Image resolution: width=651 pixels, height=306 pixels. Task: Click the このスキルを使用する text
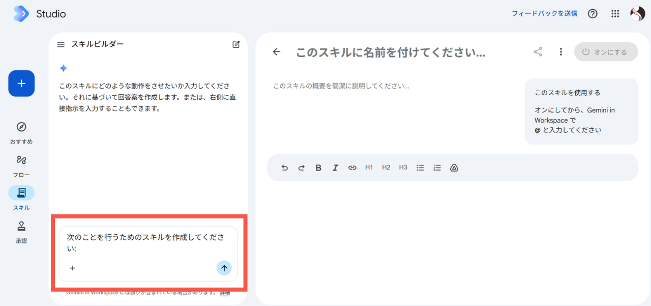568,93
